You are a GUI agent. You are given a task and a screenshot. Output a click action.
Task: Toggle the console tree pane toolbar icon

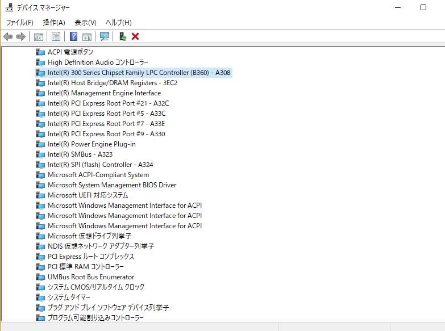click(39, 36)
